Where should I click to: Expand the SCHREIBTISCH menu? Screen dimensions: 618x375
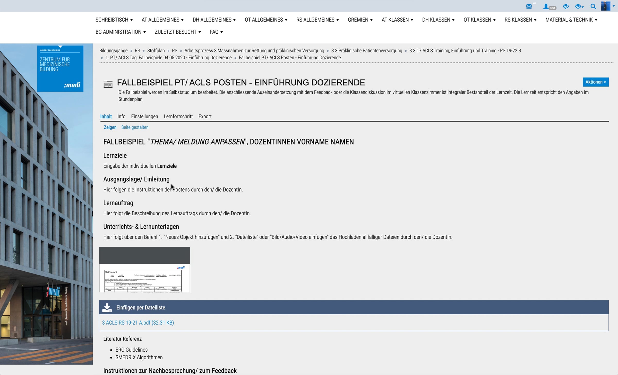pyautogui.click(x=114, y=20)
